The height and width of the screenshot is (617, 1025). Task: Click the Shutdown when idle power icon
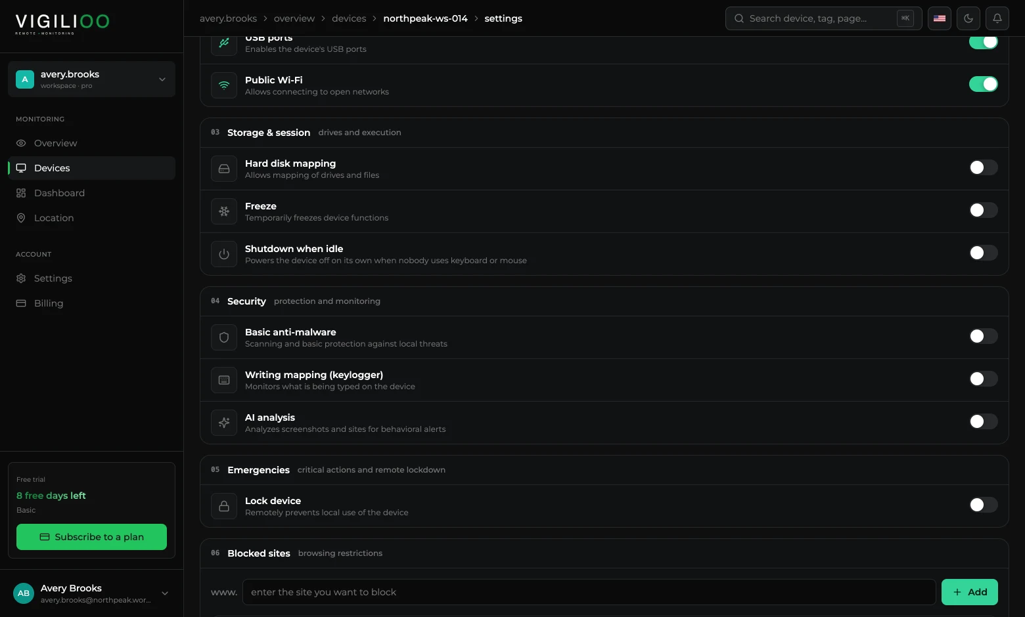point(224,254)
